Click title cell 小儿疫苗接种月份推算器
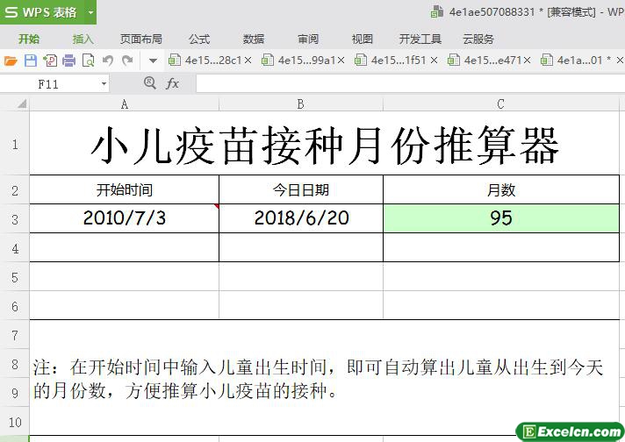This screenshot has width=625, height=442. [x=325, y=143]
